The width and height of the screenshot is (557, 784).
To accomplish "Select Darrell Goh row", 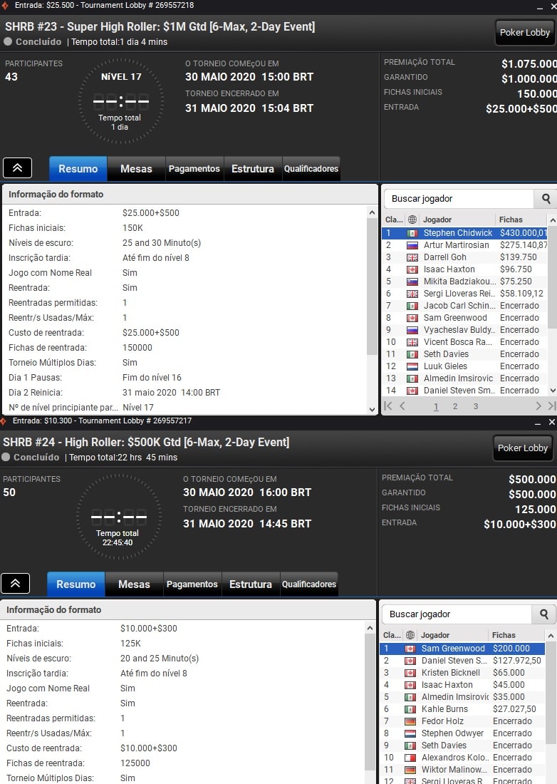I will click(464, 257).
